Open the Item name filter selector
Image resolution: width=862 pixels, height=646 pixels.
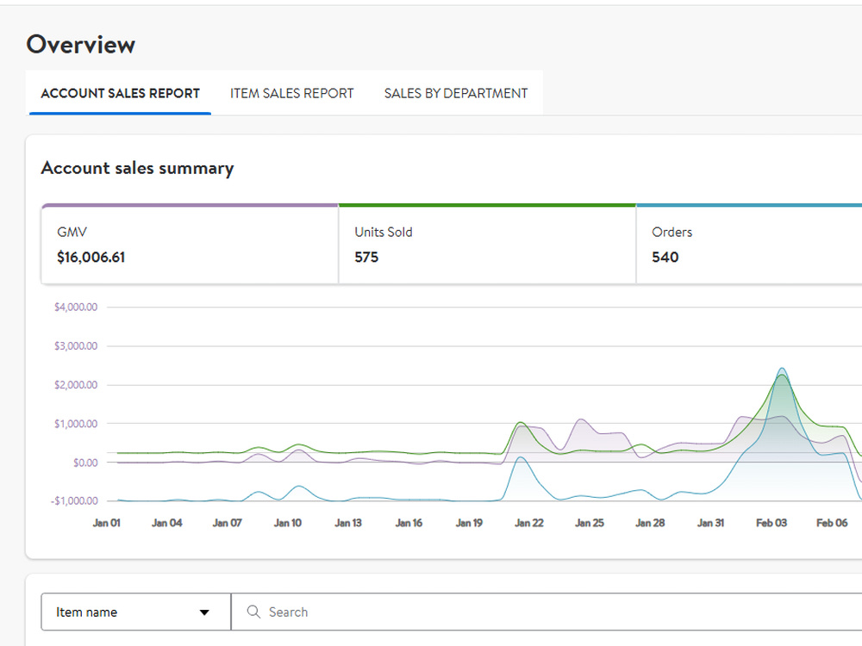[x=136, y=612]
